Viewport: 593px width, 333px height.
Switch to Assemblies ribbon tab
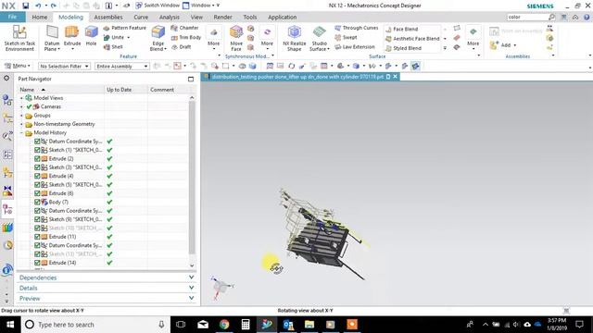pyautogui.click(x=108, y=17)
